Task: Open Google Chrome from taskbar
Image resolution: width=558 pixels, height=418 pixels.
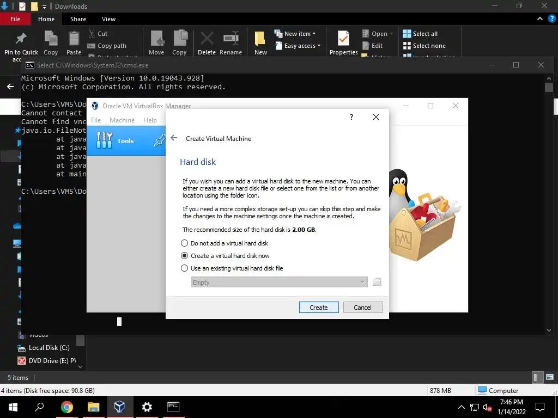Action: click(66, 407)
